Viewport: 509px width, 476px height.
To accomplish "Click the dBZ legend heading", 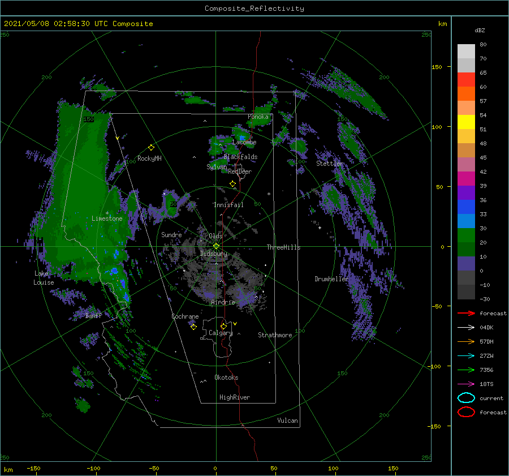I will 480,30.
